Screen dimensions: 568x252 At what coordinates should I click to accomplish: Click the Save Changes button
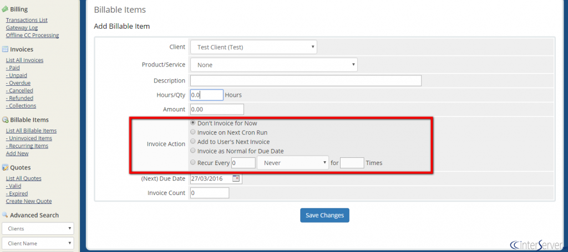click(x=324, y=215)
